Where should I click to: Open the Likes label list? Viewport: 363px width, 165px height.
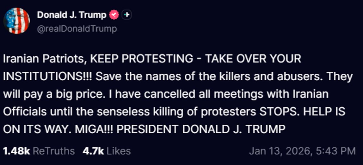tap(119, 151)
